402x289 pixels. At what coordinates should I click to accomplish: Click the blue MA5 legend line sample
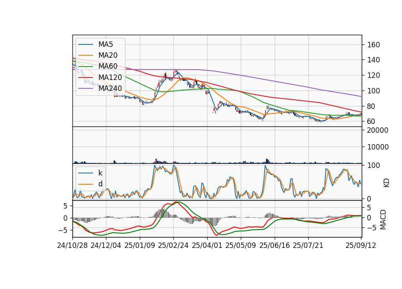(x=85, y=44)
